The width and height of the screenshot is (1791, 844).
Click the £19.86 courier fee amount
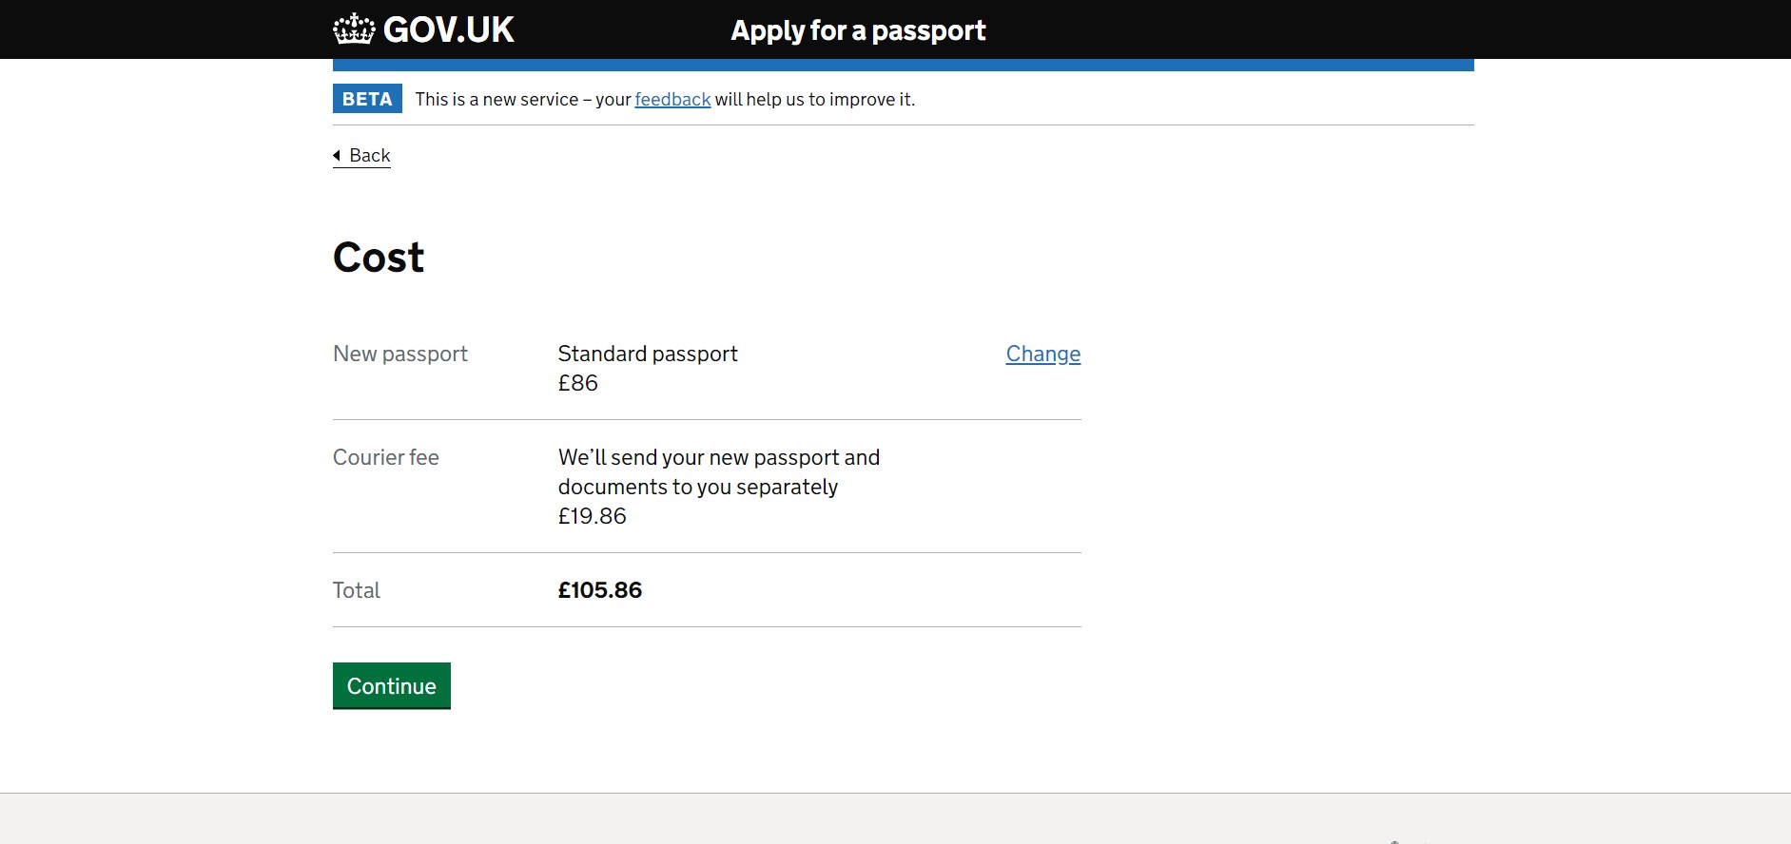pyautogui.click(x=593, y=516)
